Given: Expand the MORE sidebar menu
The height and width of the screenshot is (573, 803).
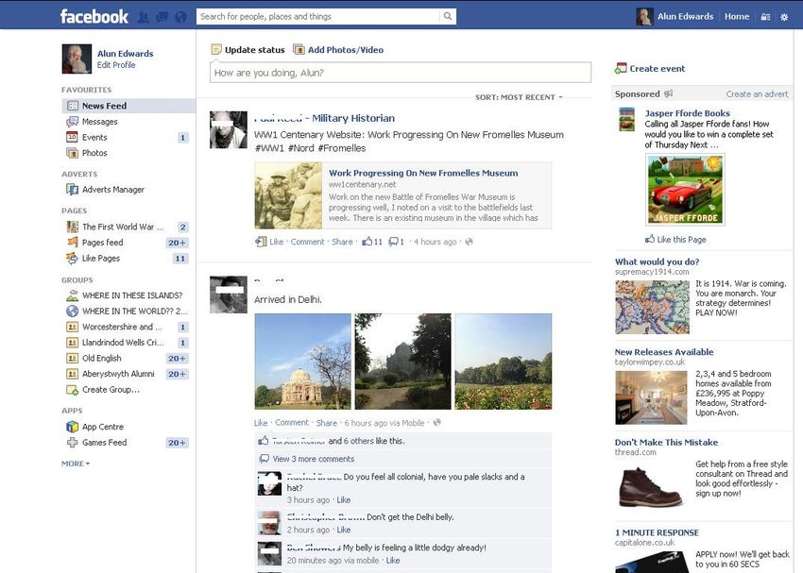Looking at the screenshot, I should point(76,463).
